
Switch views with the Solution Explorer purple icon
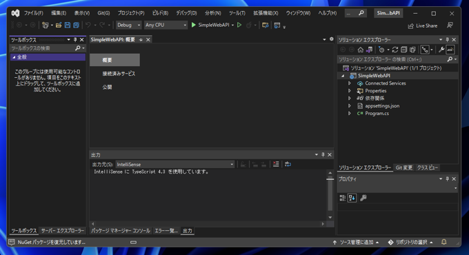coord(370,50)
